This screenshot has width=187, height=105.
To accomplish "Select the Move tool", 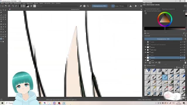I will pyautogui.click(x=3, y=24).
